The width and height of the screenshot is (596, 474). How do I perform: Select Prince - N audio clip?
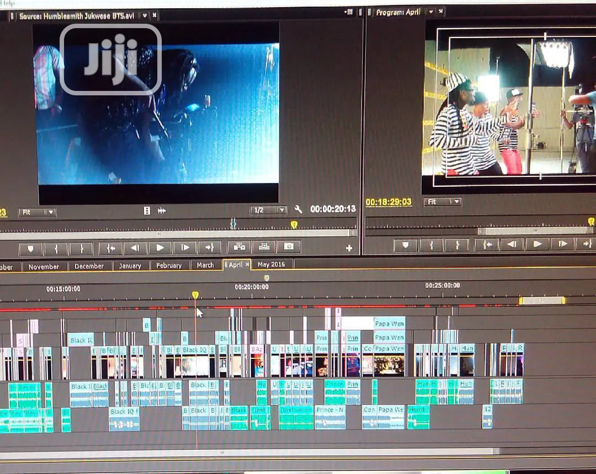tap(330, 417)
